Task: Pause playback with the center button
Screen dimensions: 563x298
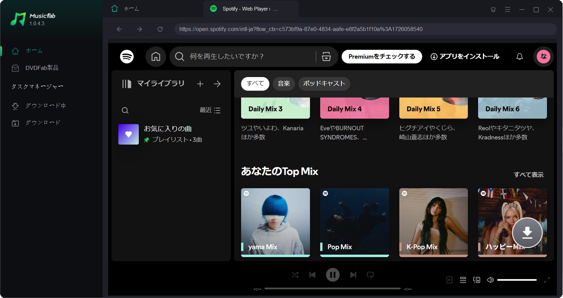Action: (333, 275)
